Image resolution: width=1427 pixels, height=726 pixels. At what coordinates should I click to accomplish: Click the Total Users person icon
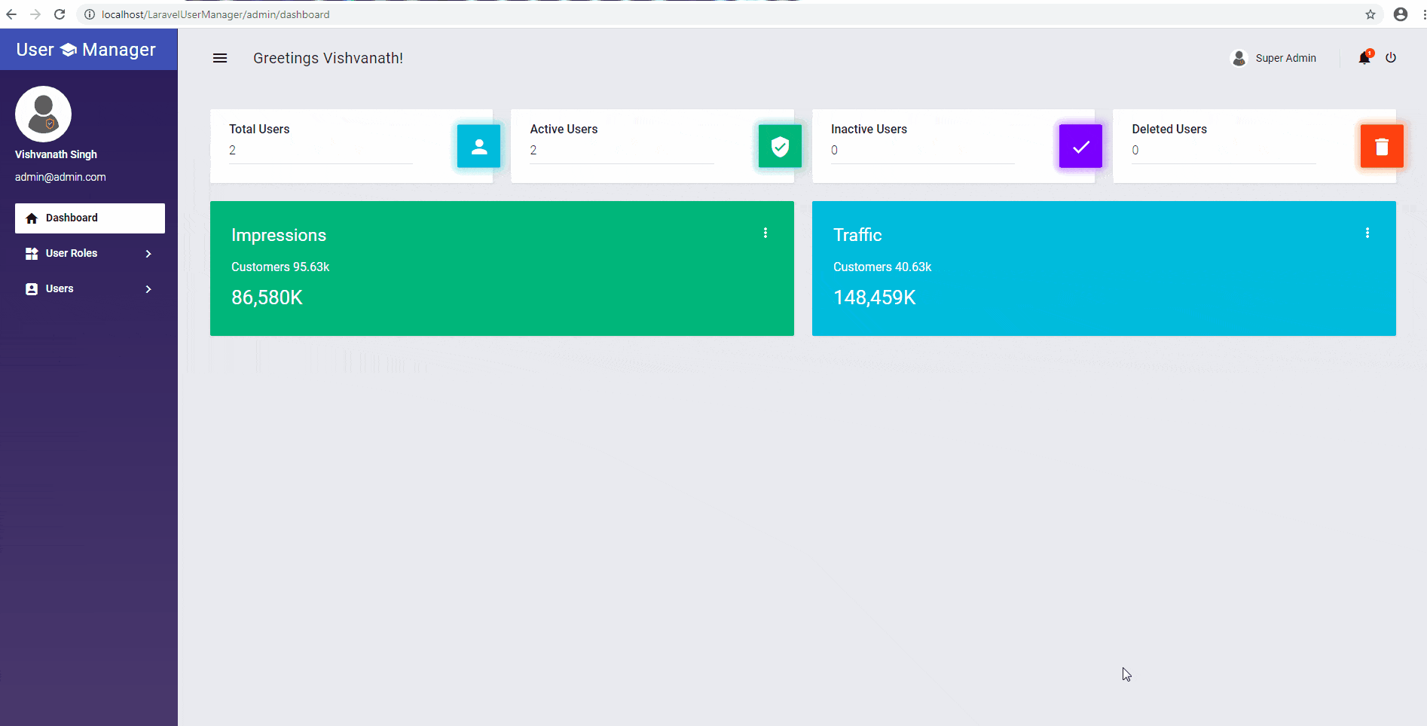click(x=478, y=146)
